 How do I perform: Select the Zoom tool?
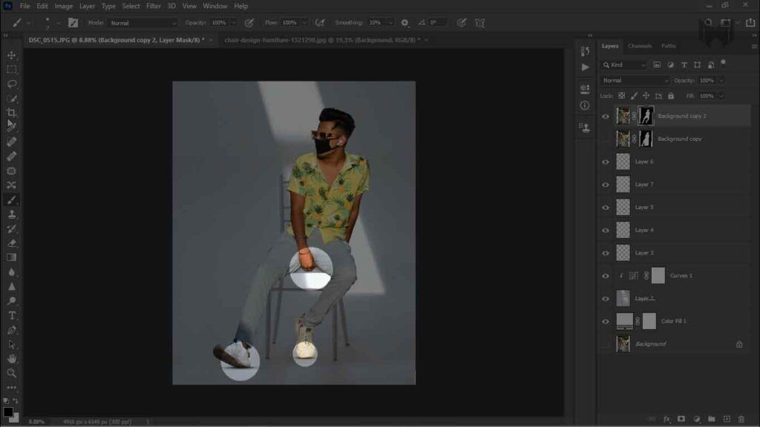tap(12, 374)
